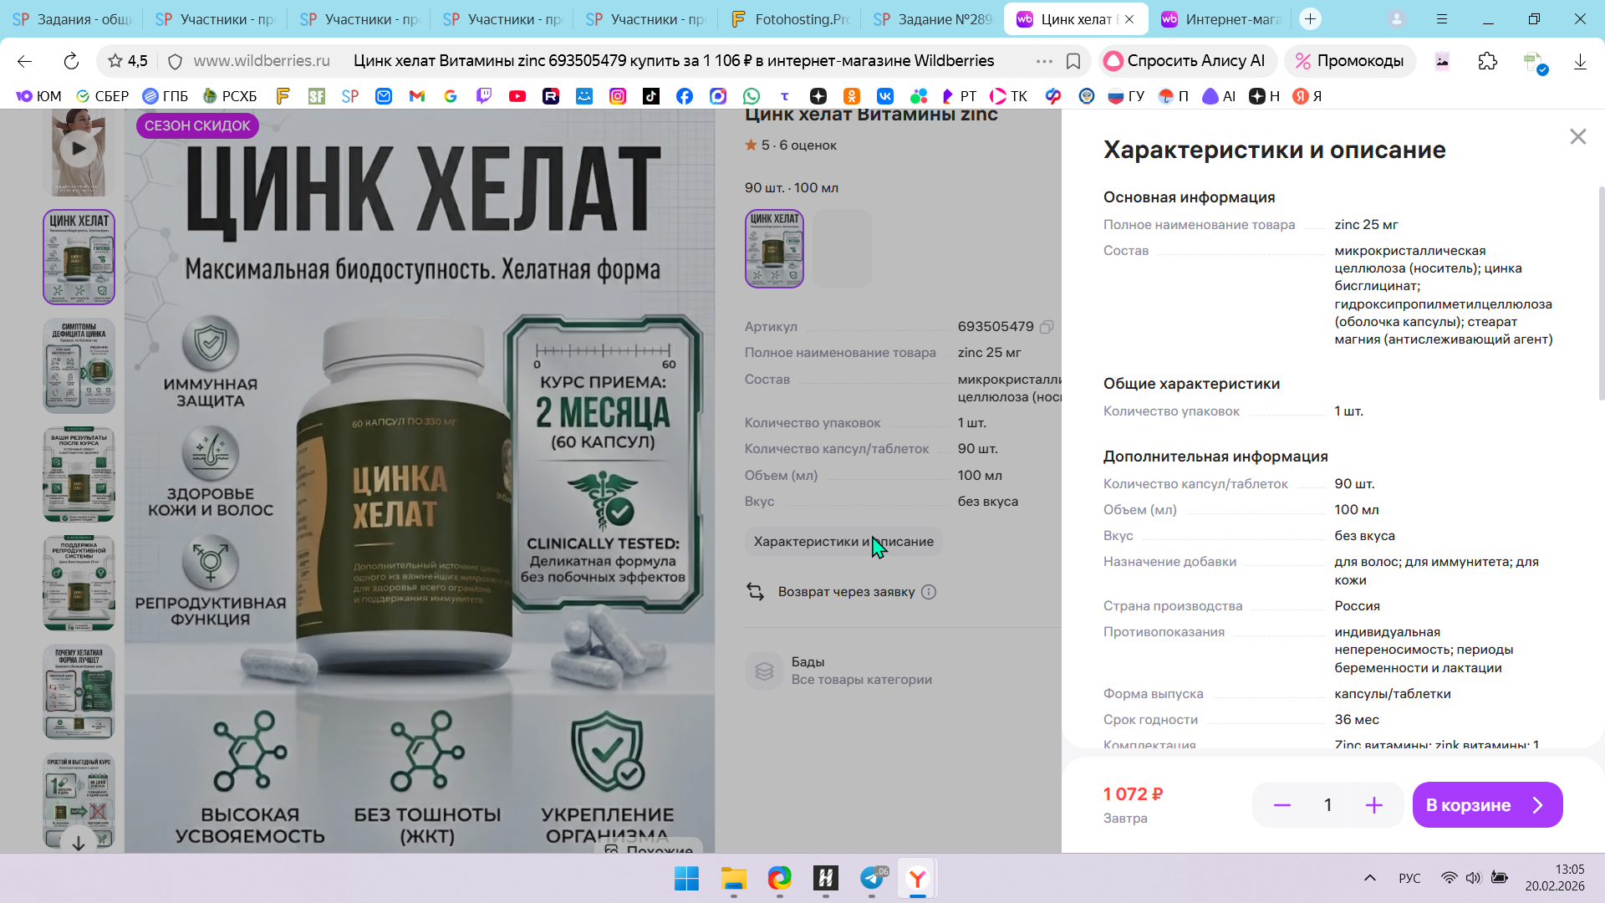Open Telegram from the taskbar
The width and height of the screenshot is (1605, 903).
click(872, 878)
